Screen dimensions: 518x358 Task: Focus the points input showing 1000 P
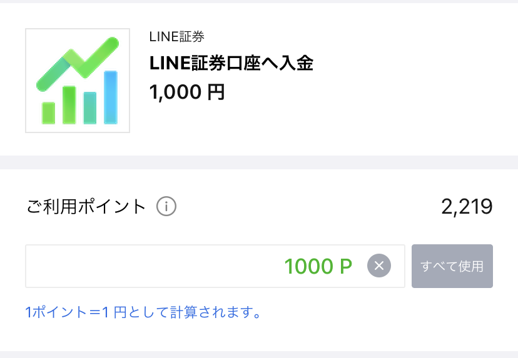215,266
